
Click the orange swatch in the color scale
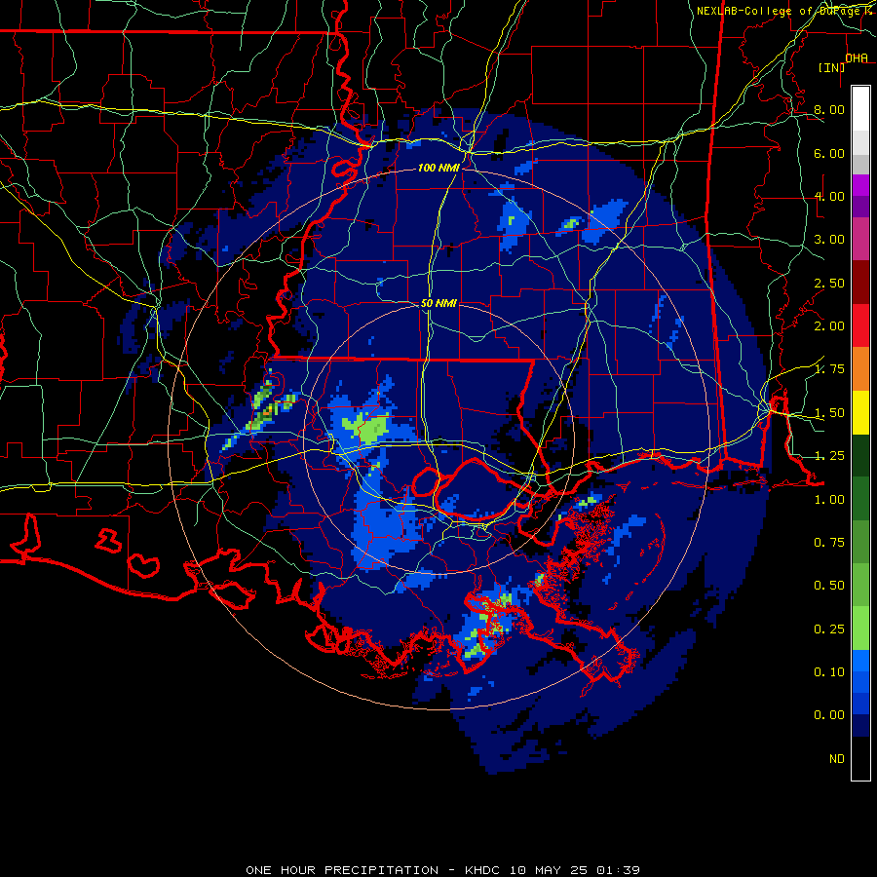[x=860, y=369]
